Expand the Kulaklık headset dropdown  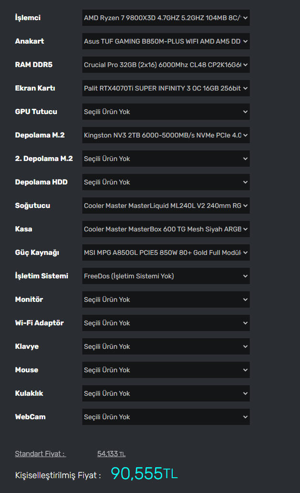(166, 393)
